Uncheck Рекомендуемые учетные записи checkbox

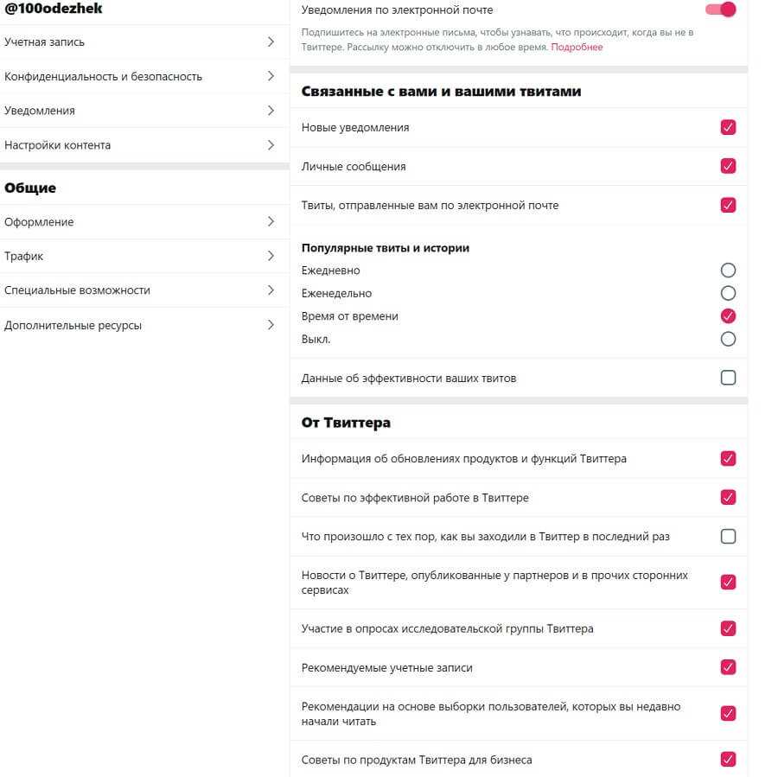click(x=728, y=667)
